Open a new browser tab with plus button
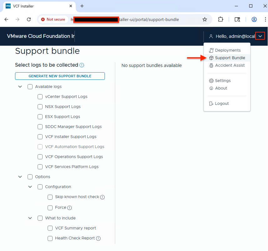 point(82,6)
